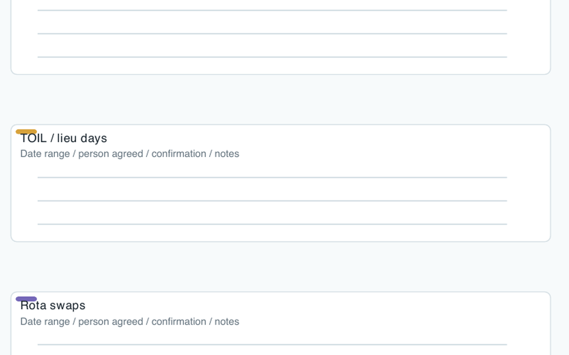Click the orange tag above TOIL / lieu days
Screen dimensions: 569x355
[26, 132]
